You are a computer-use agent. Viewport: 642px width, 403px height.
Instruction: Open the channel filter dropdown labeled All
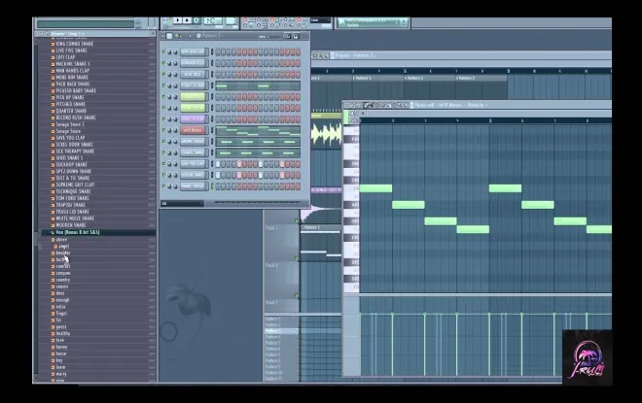coord(182,203)
